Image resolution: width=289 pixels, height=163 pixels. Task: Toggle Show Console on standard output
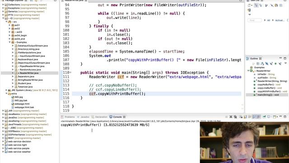[254, 117]
